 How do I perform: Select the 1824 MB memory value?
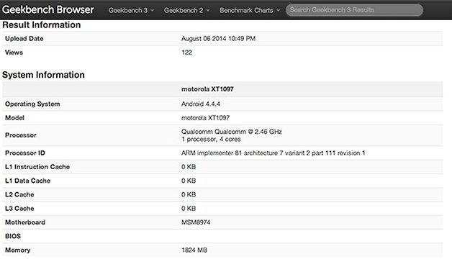click(x=194, y=250)
